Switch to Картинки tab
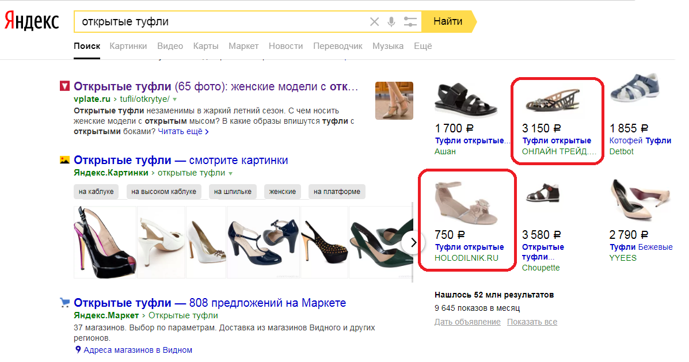The image size is (689, 362). click(128, 46)
